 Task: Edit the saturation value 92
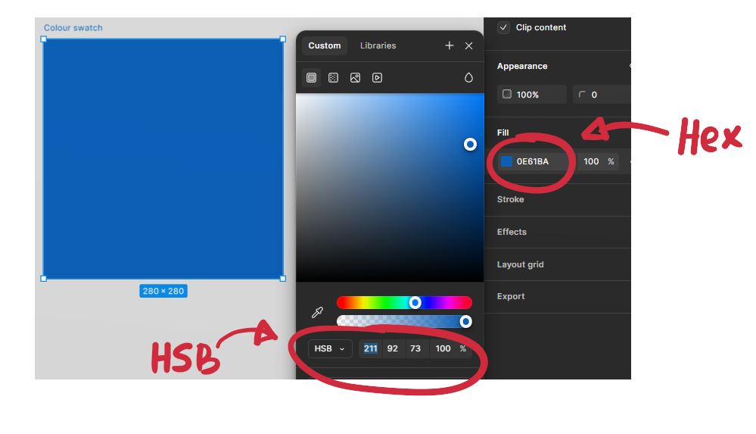coord(393,348)
